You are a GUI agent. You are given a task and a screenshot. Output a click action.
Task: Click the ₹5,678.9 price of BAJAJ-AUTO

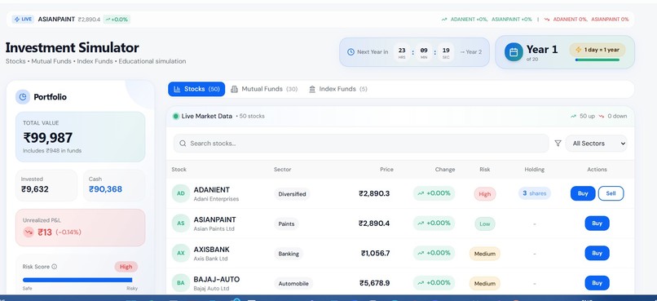[x=375, y=283]
